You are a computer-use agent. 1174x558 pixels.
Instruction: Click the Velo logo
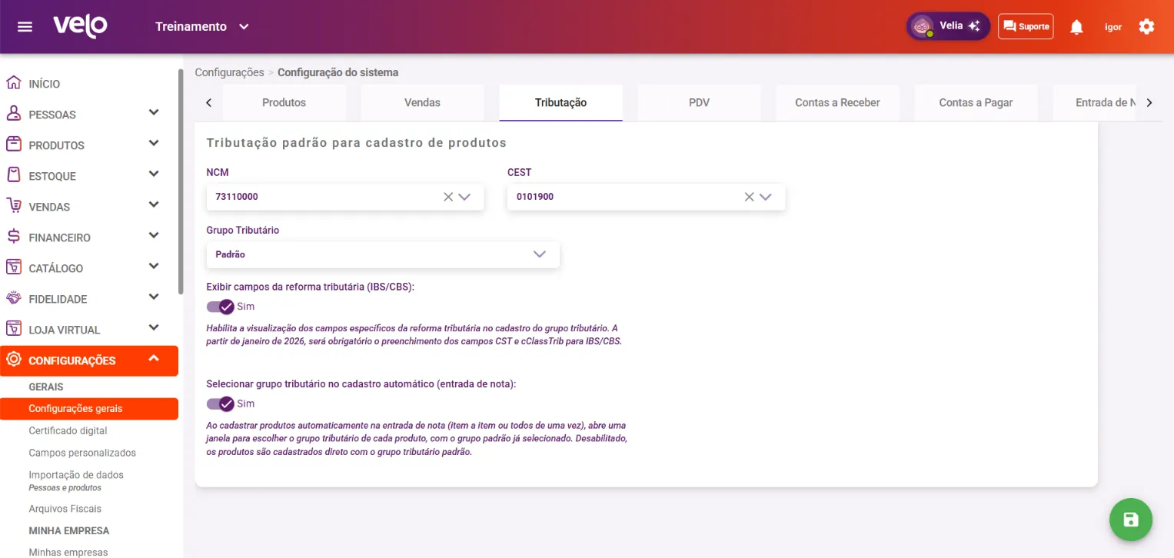click(80, 26)
